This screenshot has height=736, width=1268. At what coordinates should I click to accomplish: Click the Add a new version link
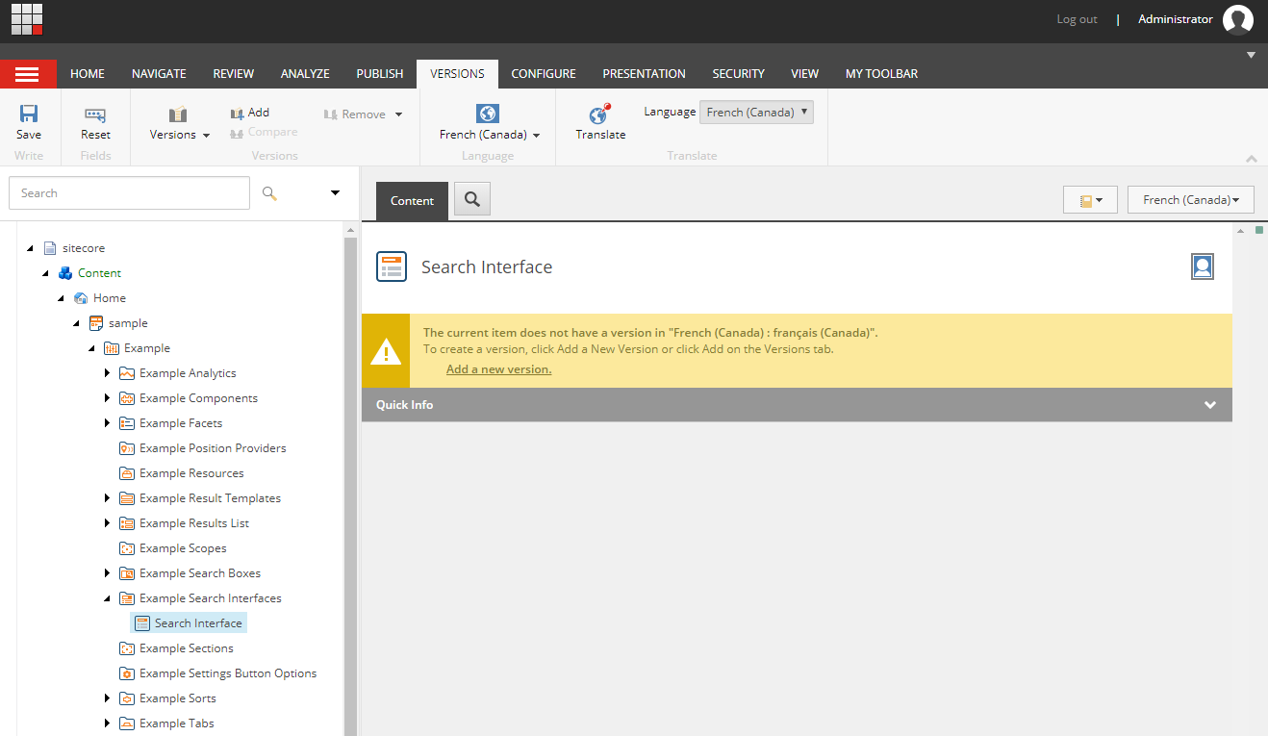(x=498, y=368)
